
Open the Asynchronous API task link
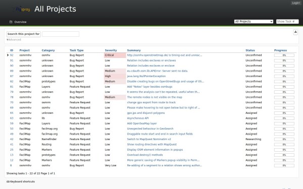coord(138,118)
